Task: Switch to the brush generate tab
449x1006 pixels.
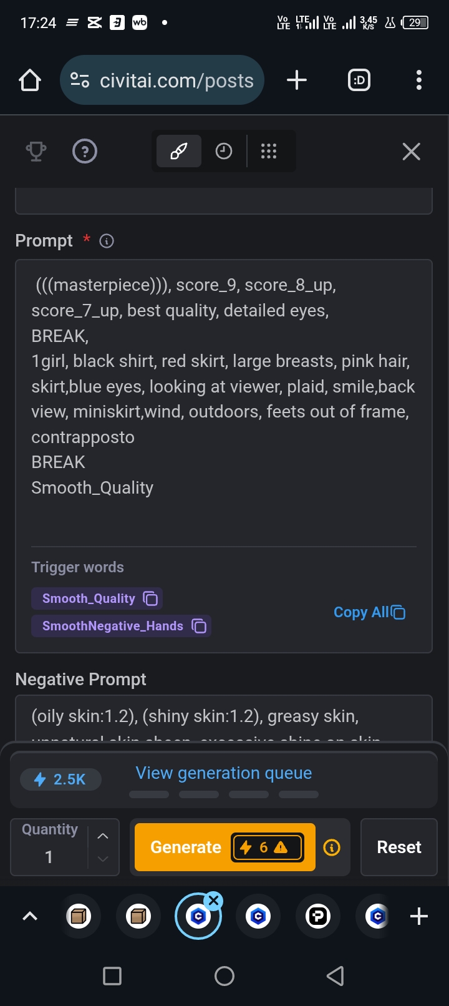Action: pos(179,152)
